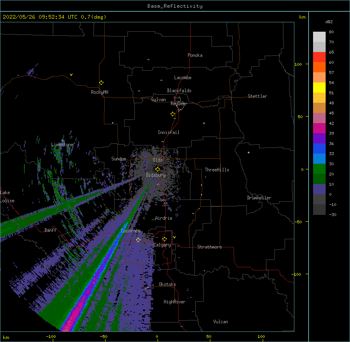Click the yellow marker south of RedDeer
This screenshot has width=350, height=342.
coord(173,114)
